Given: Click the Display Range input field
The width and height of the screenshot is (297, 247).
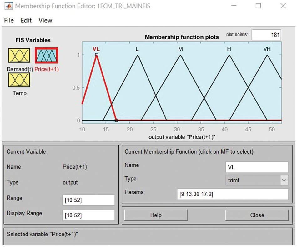Looking at the screenshot, I should [88, 215].
